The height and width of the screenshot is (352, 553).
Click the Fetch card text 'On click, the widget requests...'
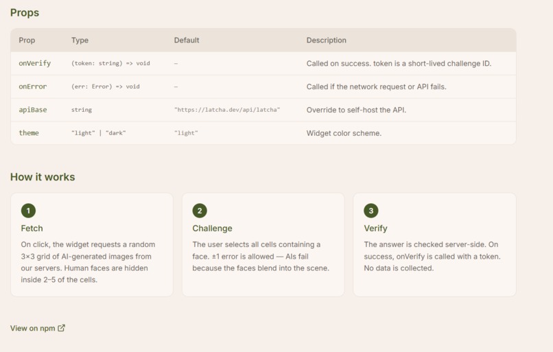[88, 262]
